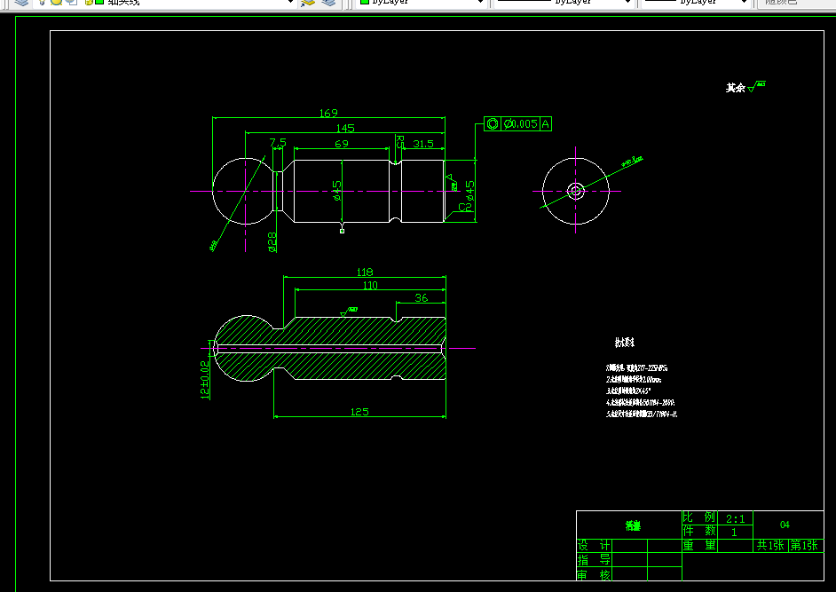The width and height of the screenshot is (836, 592).
Task: Select the 125 dimension text
Action: click(x=359, y=412)
